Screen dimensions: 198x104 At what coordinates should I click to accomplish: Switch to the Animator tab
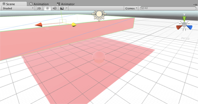66,4
